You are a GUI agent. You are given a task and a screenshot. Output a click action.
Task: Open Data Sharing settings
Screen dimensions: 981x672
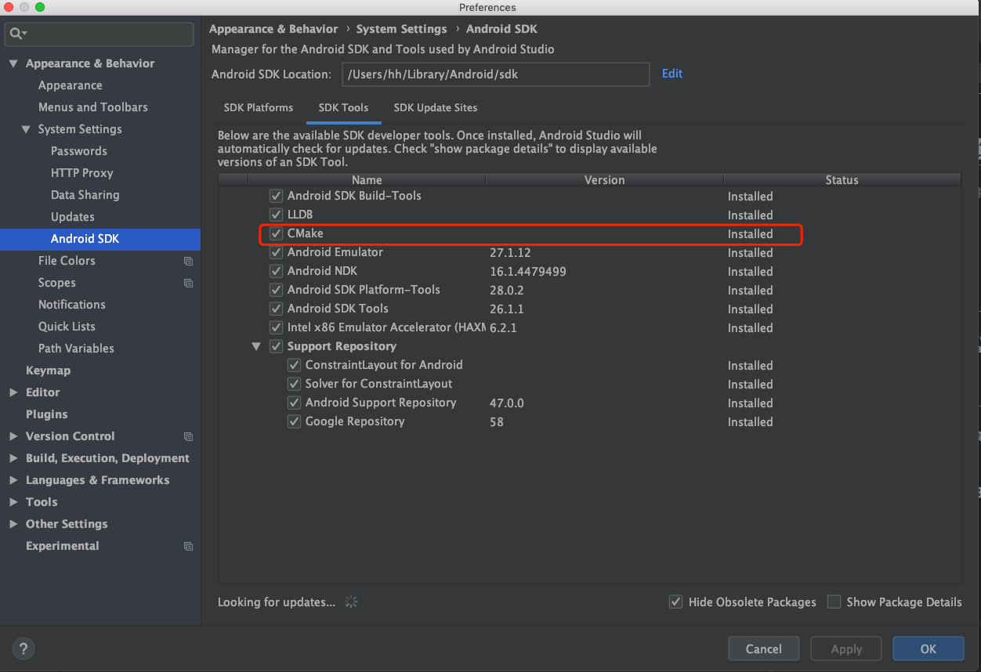85,195
